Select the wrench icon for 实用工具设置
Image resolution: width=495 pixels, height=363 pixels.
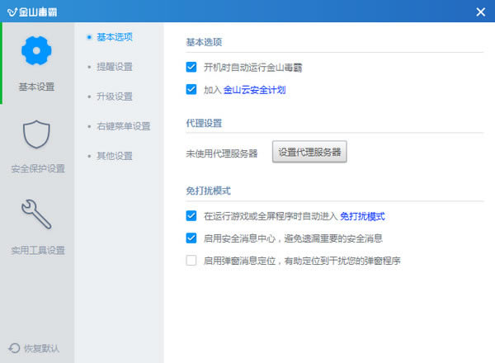click(x=37, y=214)
